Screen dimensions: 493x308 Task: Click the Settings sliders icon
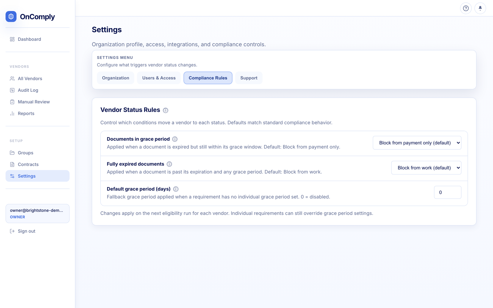[12, 176]
